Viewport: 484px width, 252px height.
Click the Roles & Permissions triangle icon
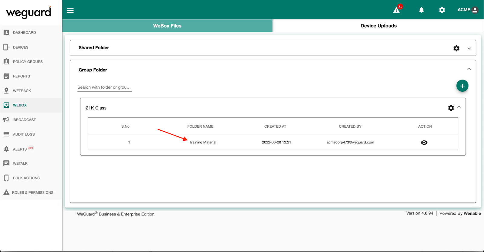6,192
